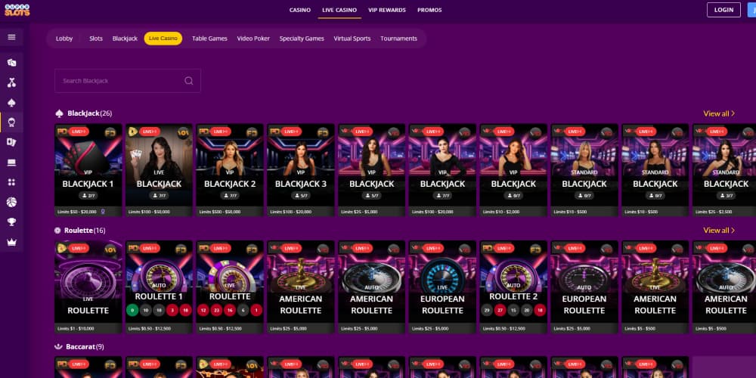The image size is (756, 378).
Task: Click 'Limits $500 - $50,000' text on Blackjack 2
Action: coord(220,212)
